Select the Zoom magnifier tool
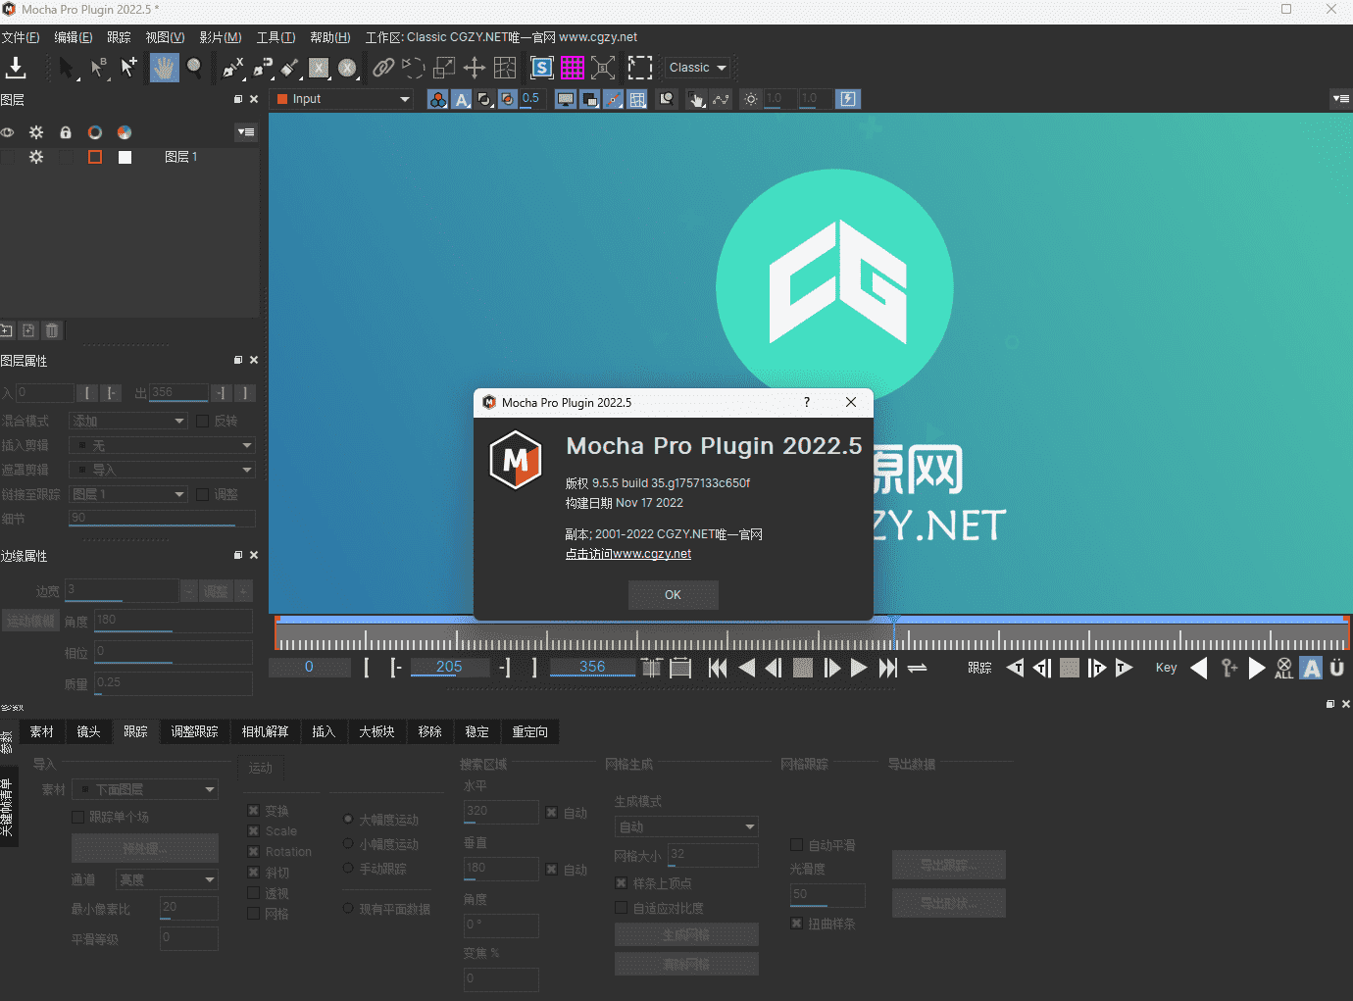The height and width of the screenshot is (1001, 1353). [192, 68]
